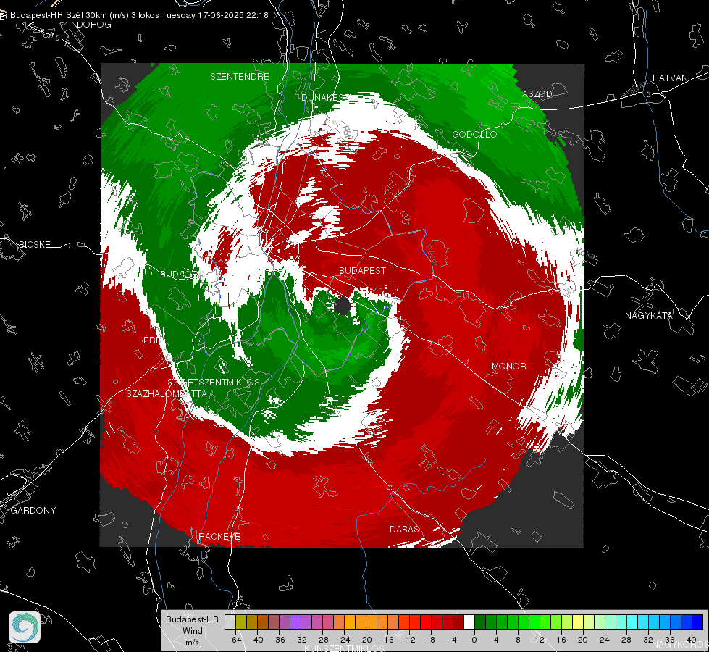Click the m/s unit label in legend

(192, 643)
